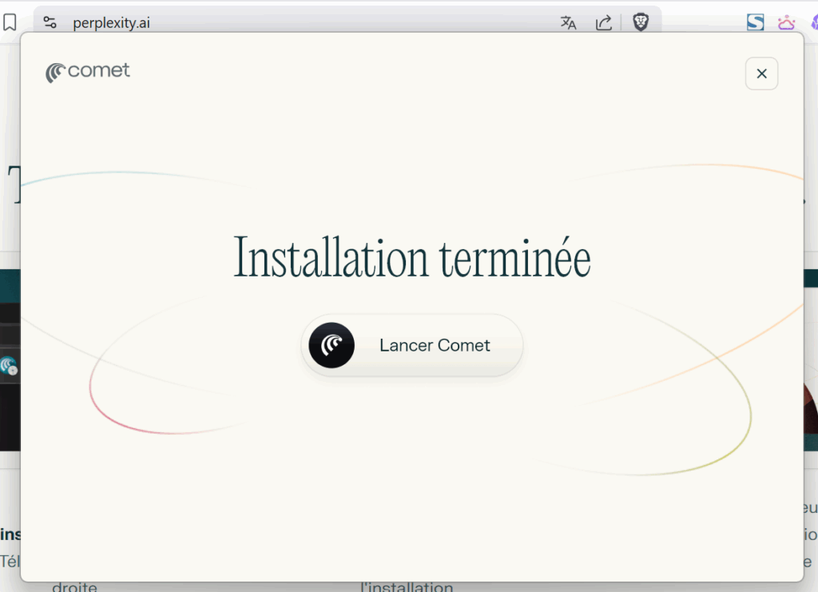Open the Brave Shields lion icon
Viewport: 818px width, 592px height.
click(x=641, y=22)
